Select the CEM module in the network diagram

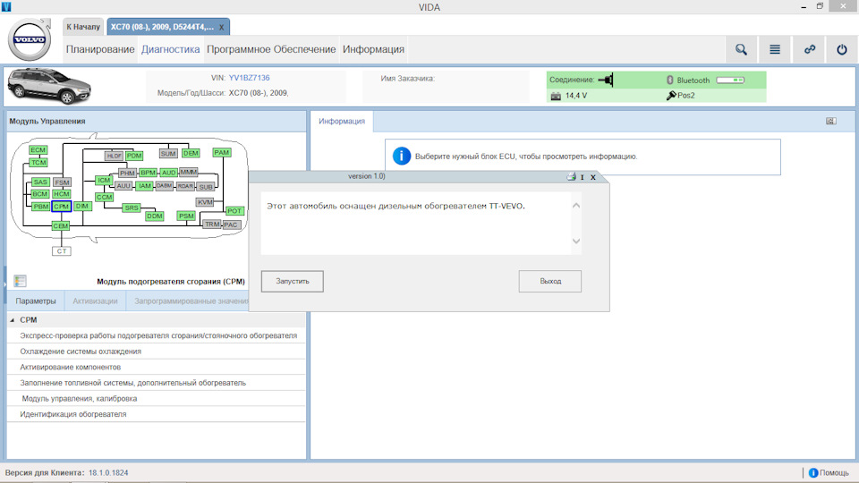[x=61, y=225]
